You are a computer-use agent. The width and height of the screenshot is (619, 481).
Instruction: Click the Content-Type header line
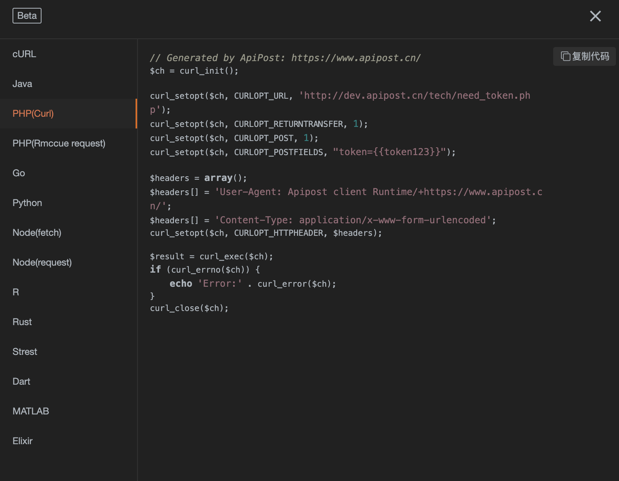323,220
